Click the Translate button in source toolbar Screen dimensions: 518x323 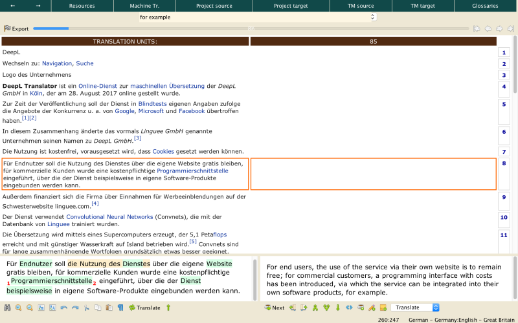pos(144,307)
